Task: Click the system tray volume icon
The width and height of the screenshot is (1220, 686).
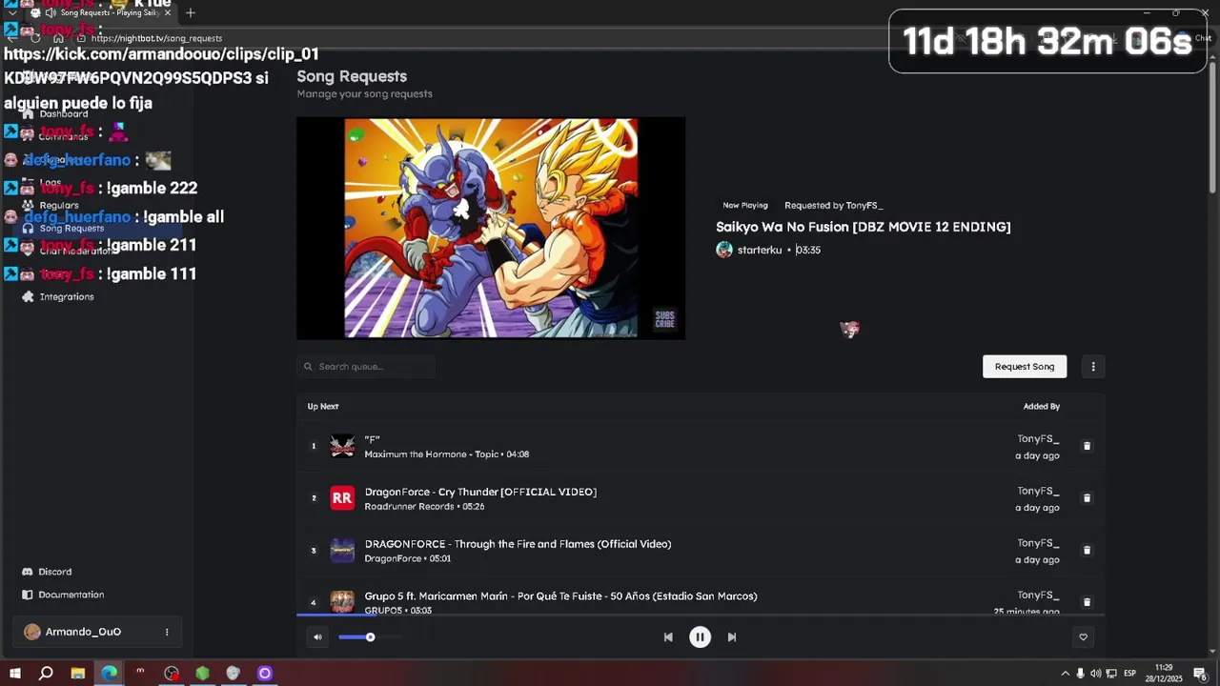Action: click(1095, 674)
